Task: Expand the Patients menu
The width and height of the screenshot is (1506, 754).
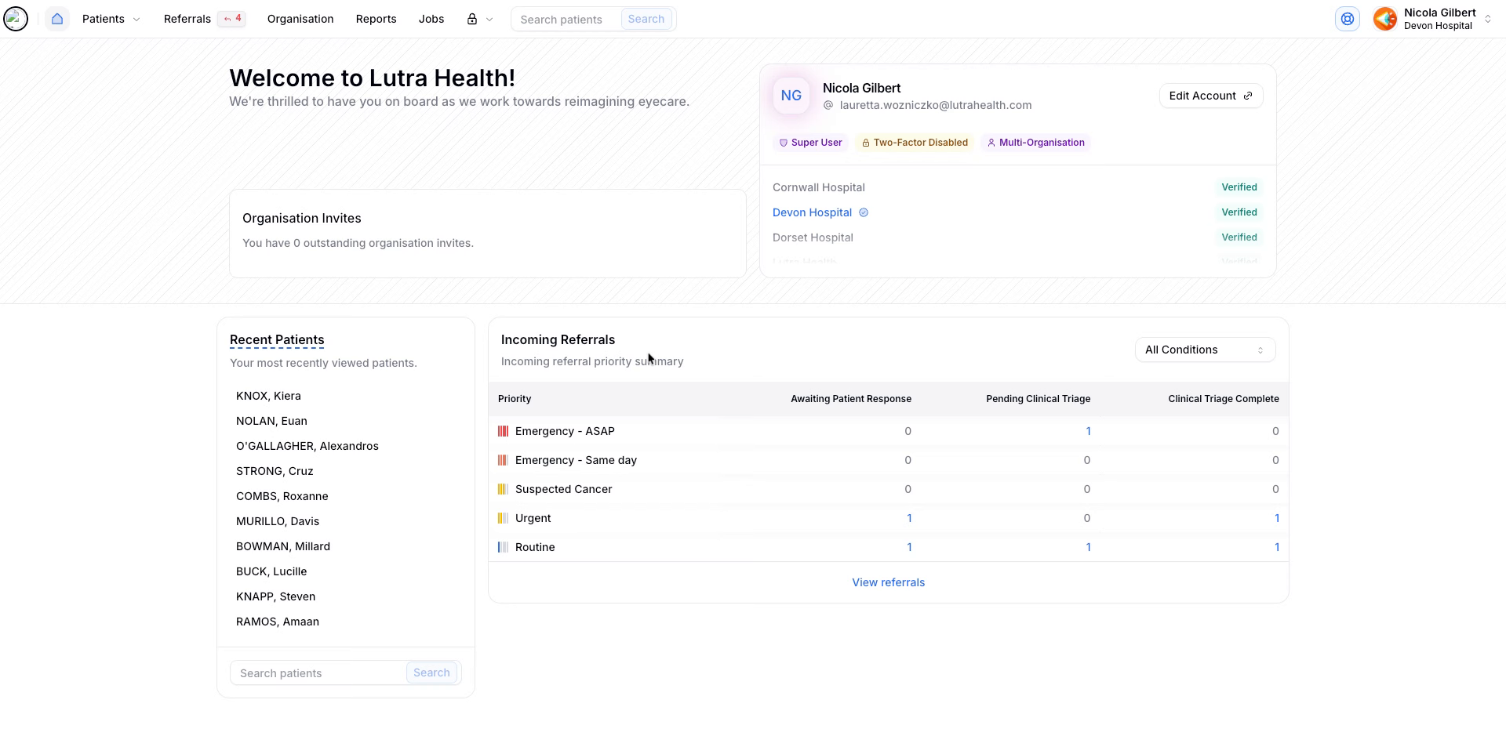Action: click(x=111, y=19)
